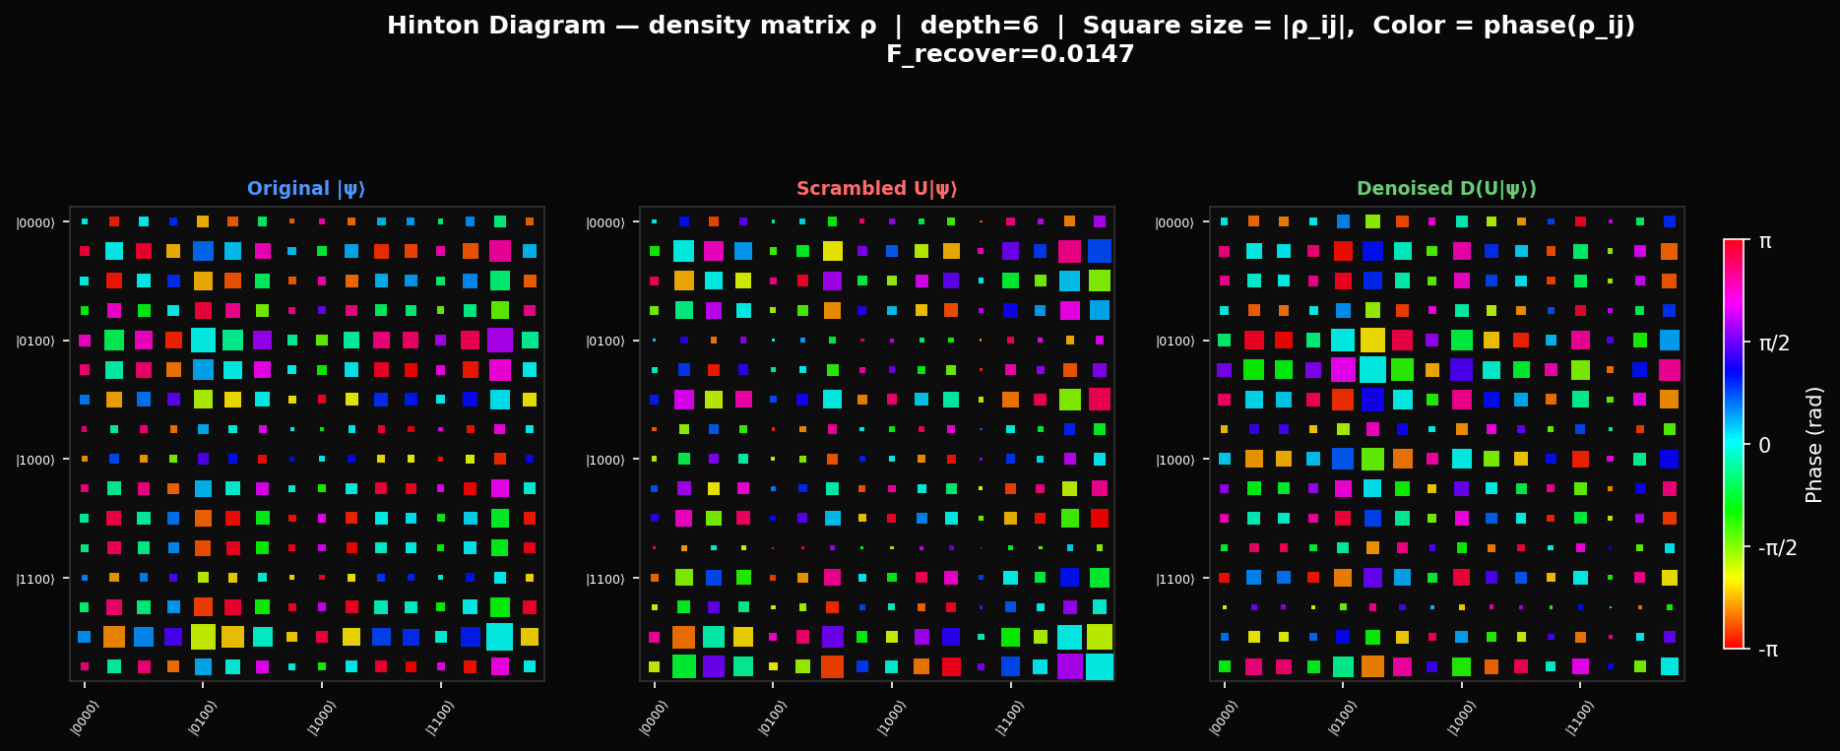Click the 'Denoised D(U|ψ⟩)' panel title
The width and height of the screenshot is (1840, 751).
pos(1446,189)
